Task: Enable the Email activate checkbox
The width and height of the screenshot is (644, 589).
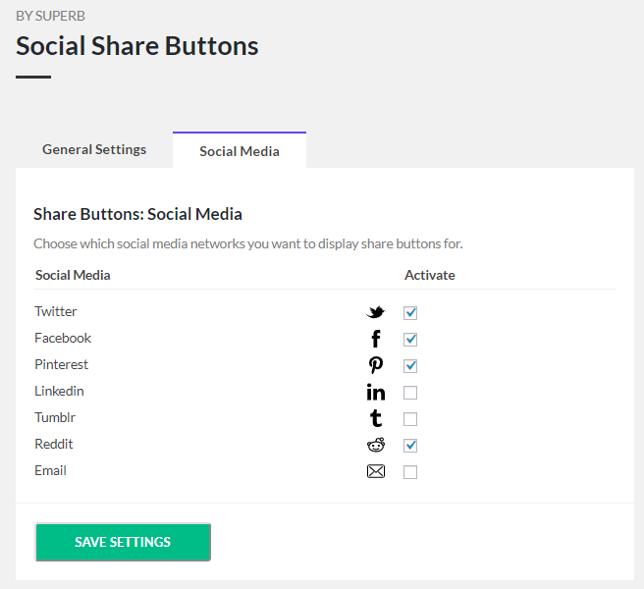Action: point(410,472)
